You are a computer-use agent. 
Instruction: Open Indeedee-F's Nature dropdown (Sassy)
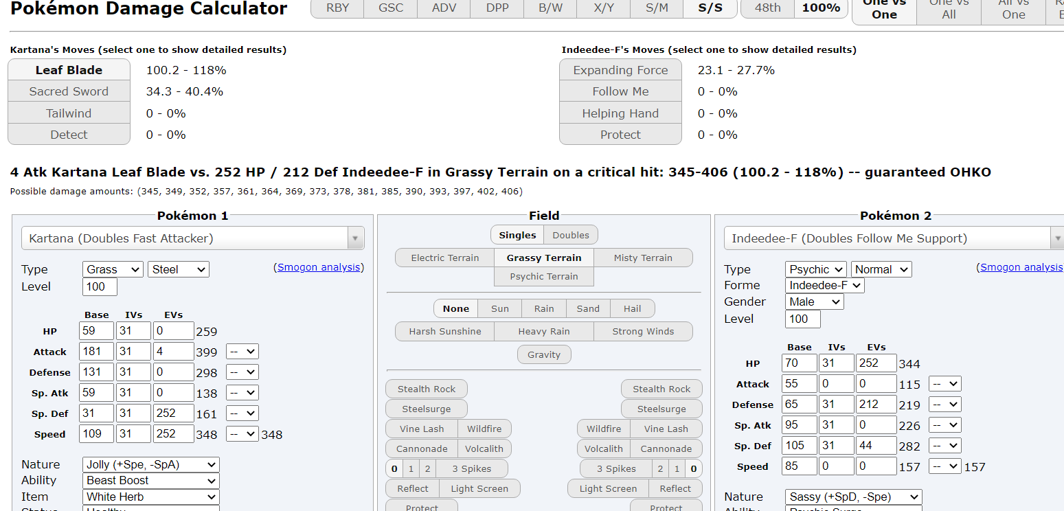tap(854, 497)
